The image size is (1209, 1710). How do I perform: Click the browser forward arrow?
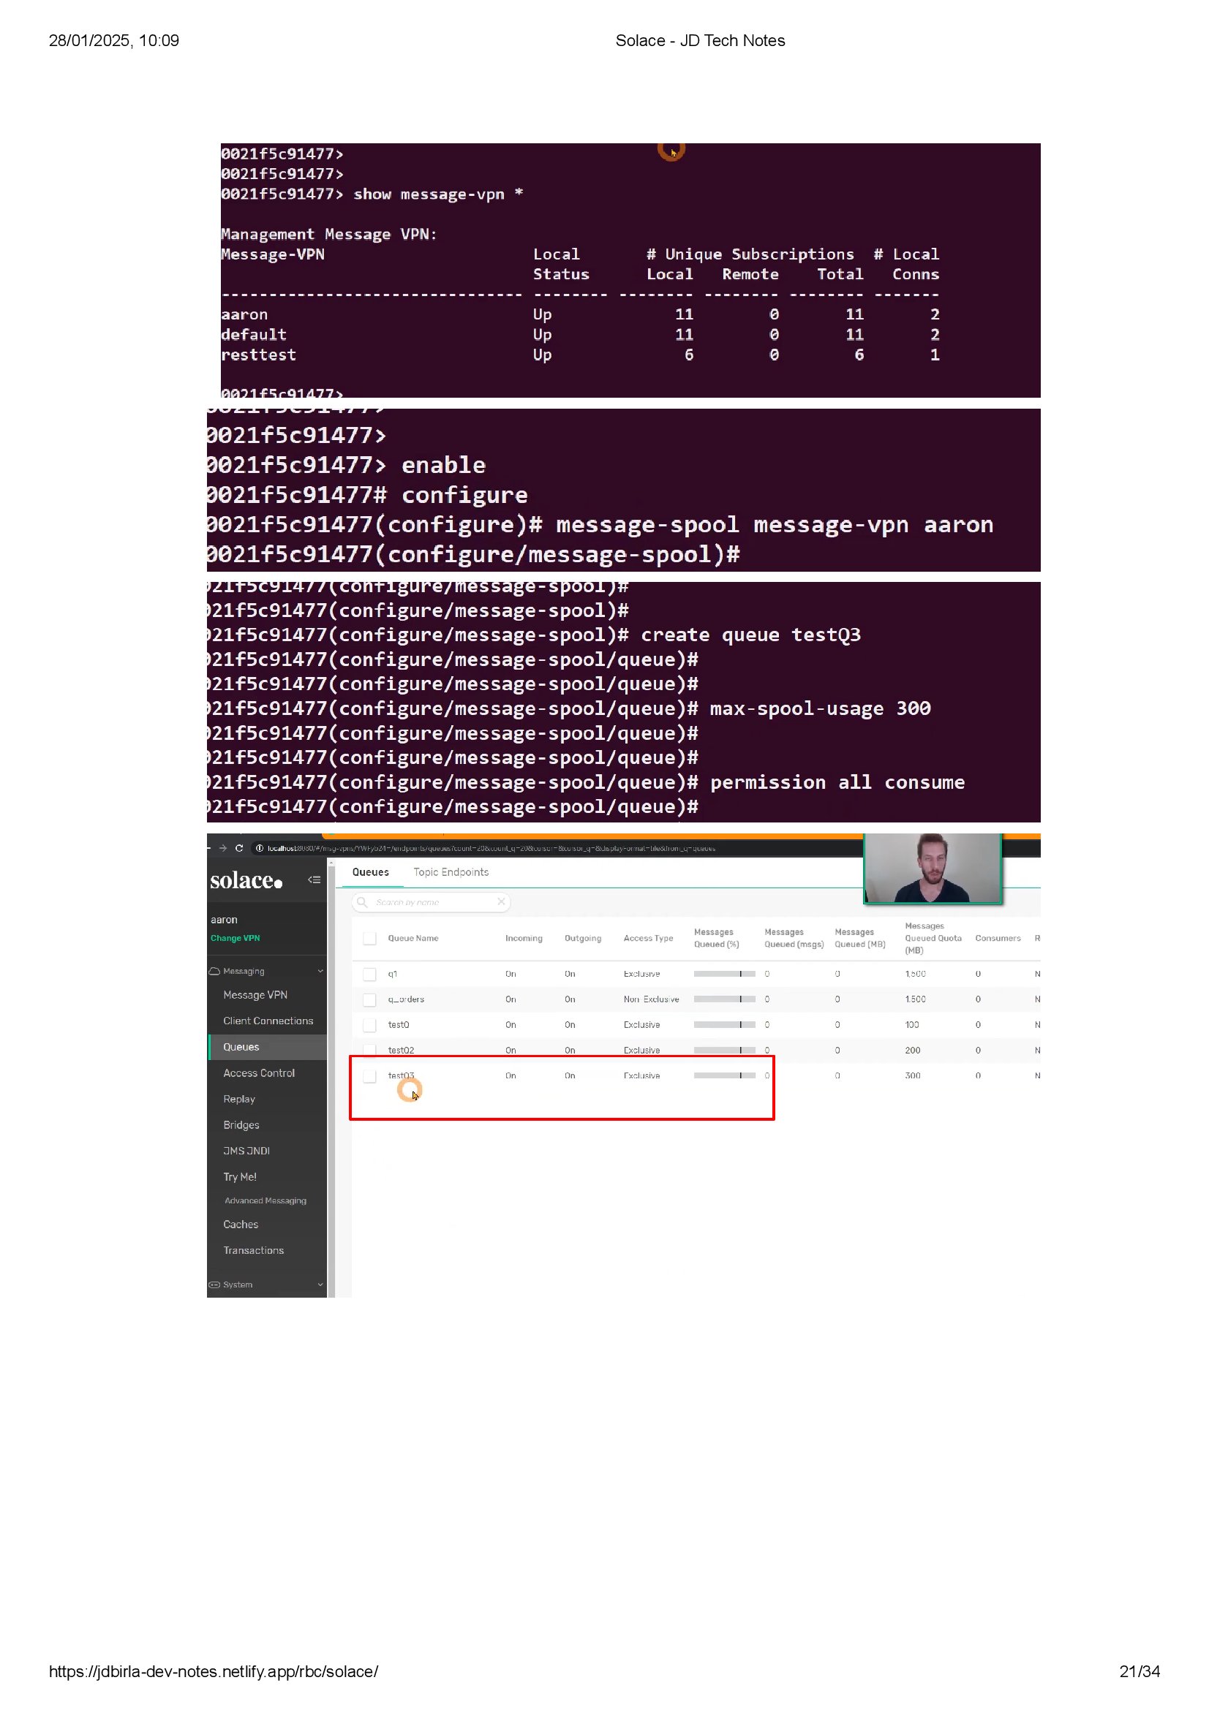pos(223,847)
